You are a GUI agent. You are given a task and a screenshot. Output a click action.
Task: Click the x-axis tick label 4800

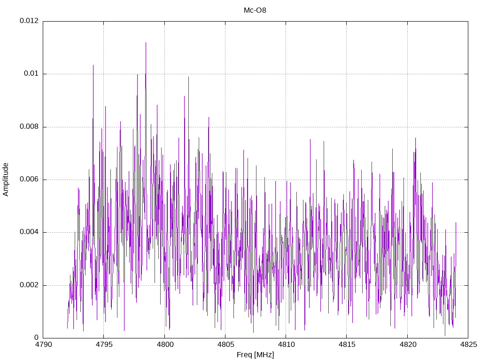(x=165, y=345)
